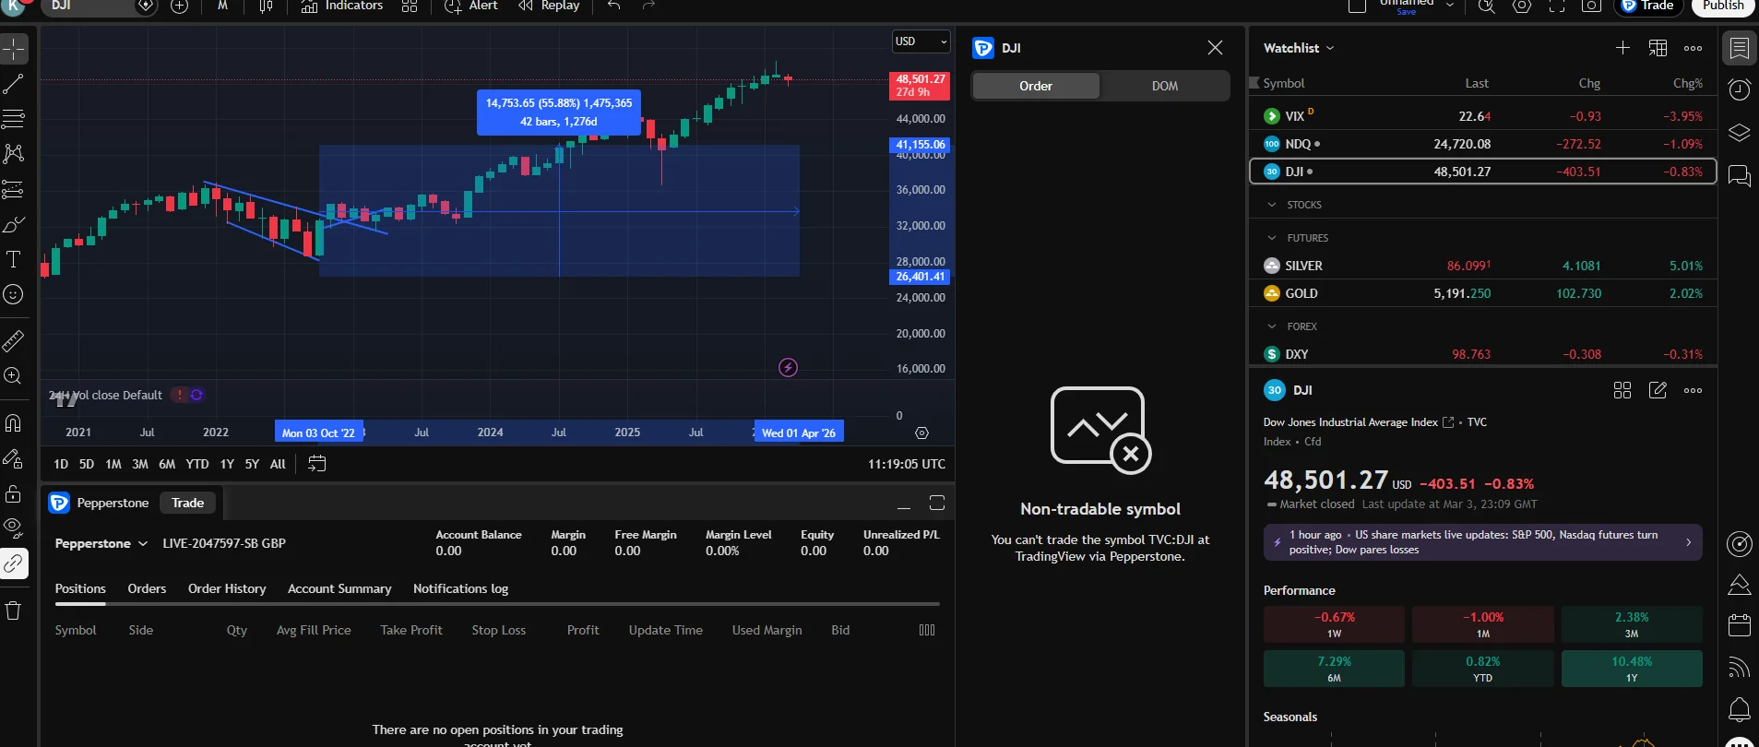Open the layout setup square icon

(x=1357, y=6)
